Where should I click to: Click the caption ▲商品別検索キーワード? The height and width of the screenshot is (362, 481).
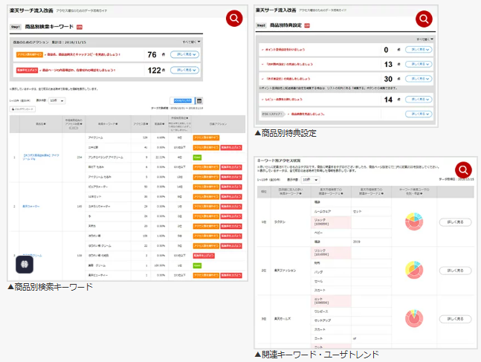[x=50, y=287]
